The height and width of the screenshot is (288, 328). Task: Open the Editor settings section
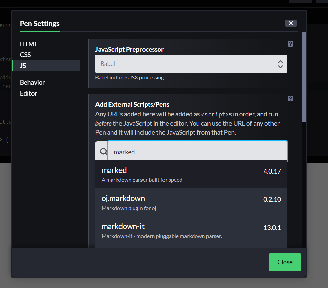pos(28,93)
